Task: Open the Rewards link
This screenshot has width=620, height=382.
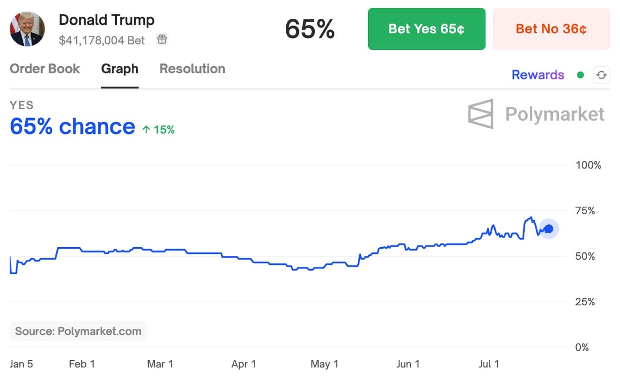Action: [538, 75]
